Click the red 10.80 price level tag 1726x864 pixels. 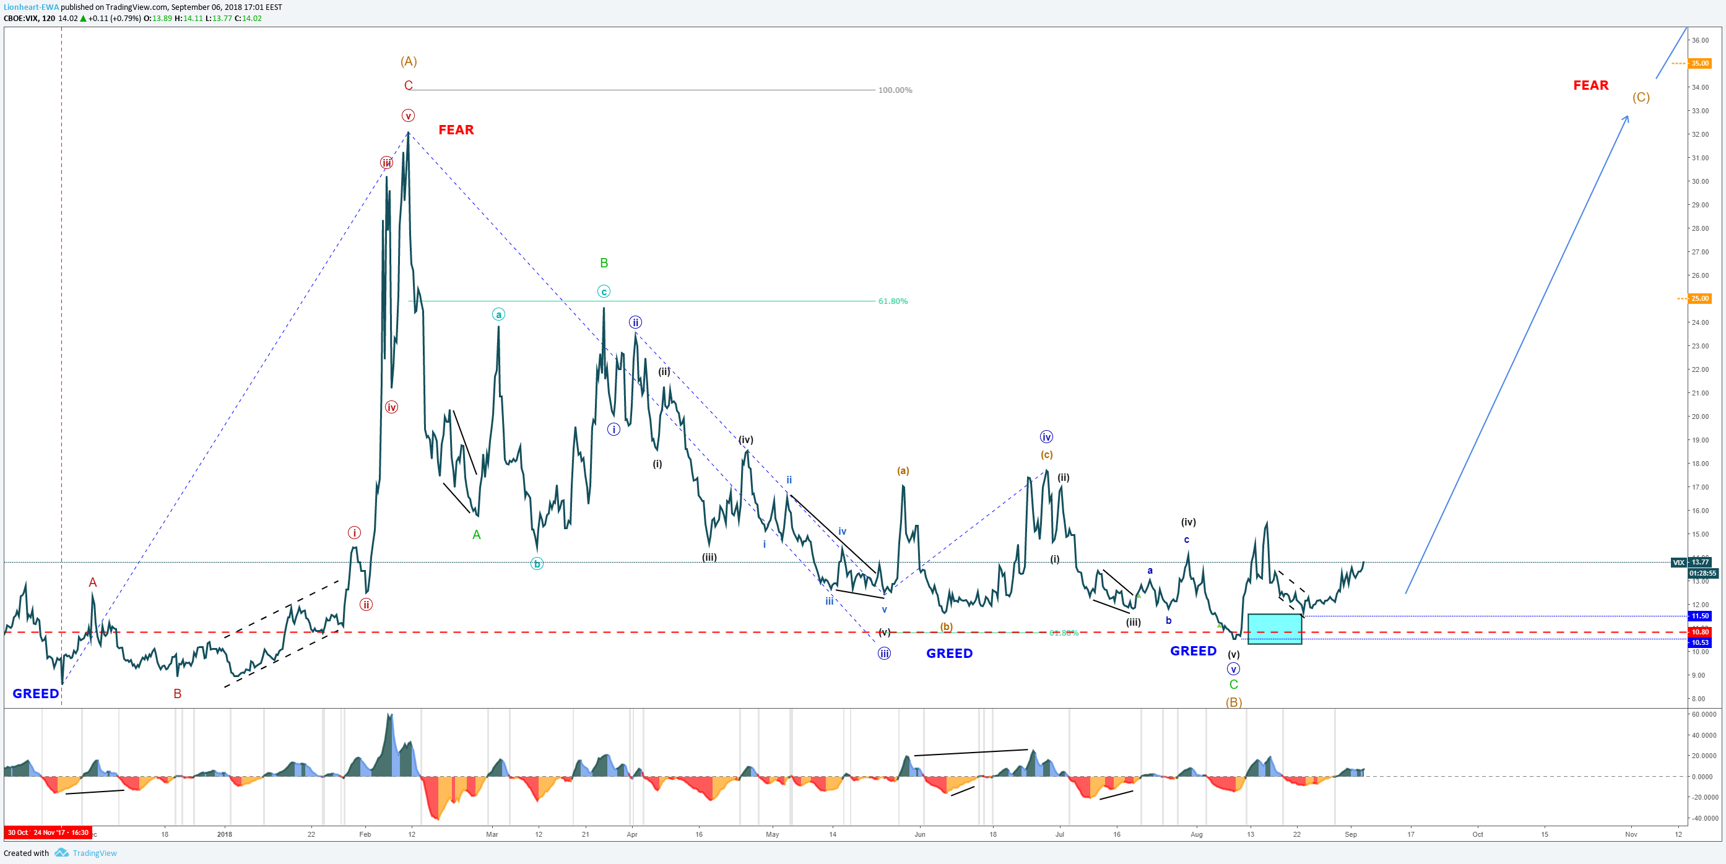(x=1699, y=631)
